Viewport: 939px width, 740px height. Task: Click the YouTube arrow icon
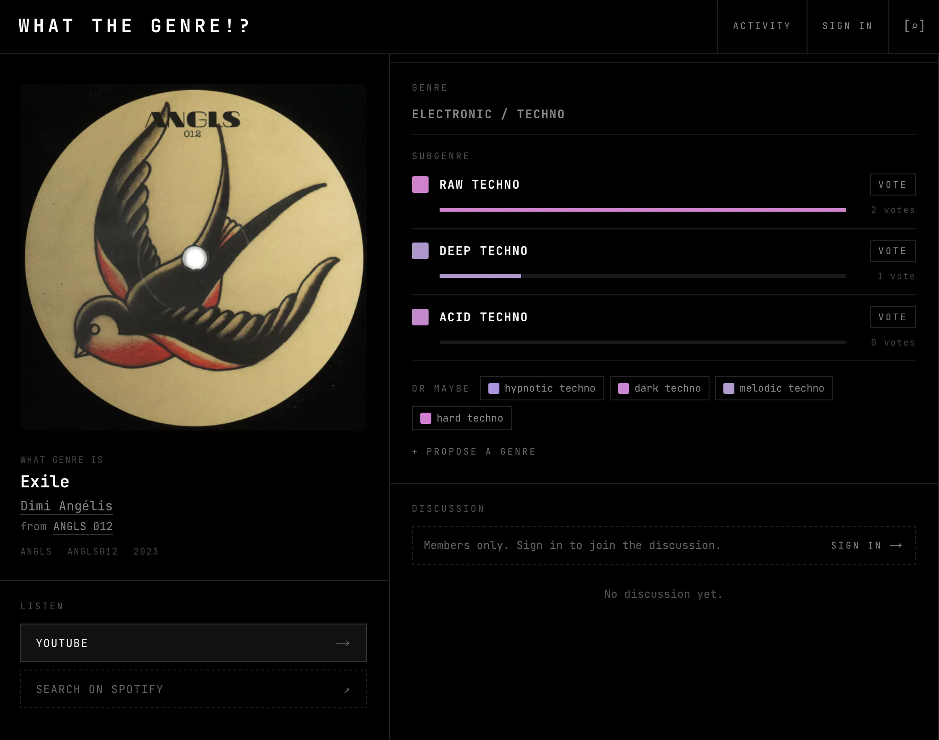[x=343, y=643]
